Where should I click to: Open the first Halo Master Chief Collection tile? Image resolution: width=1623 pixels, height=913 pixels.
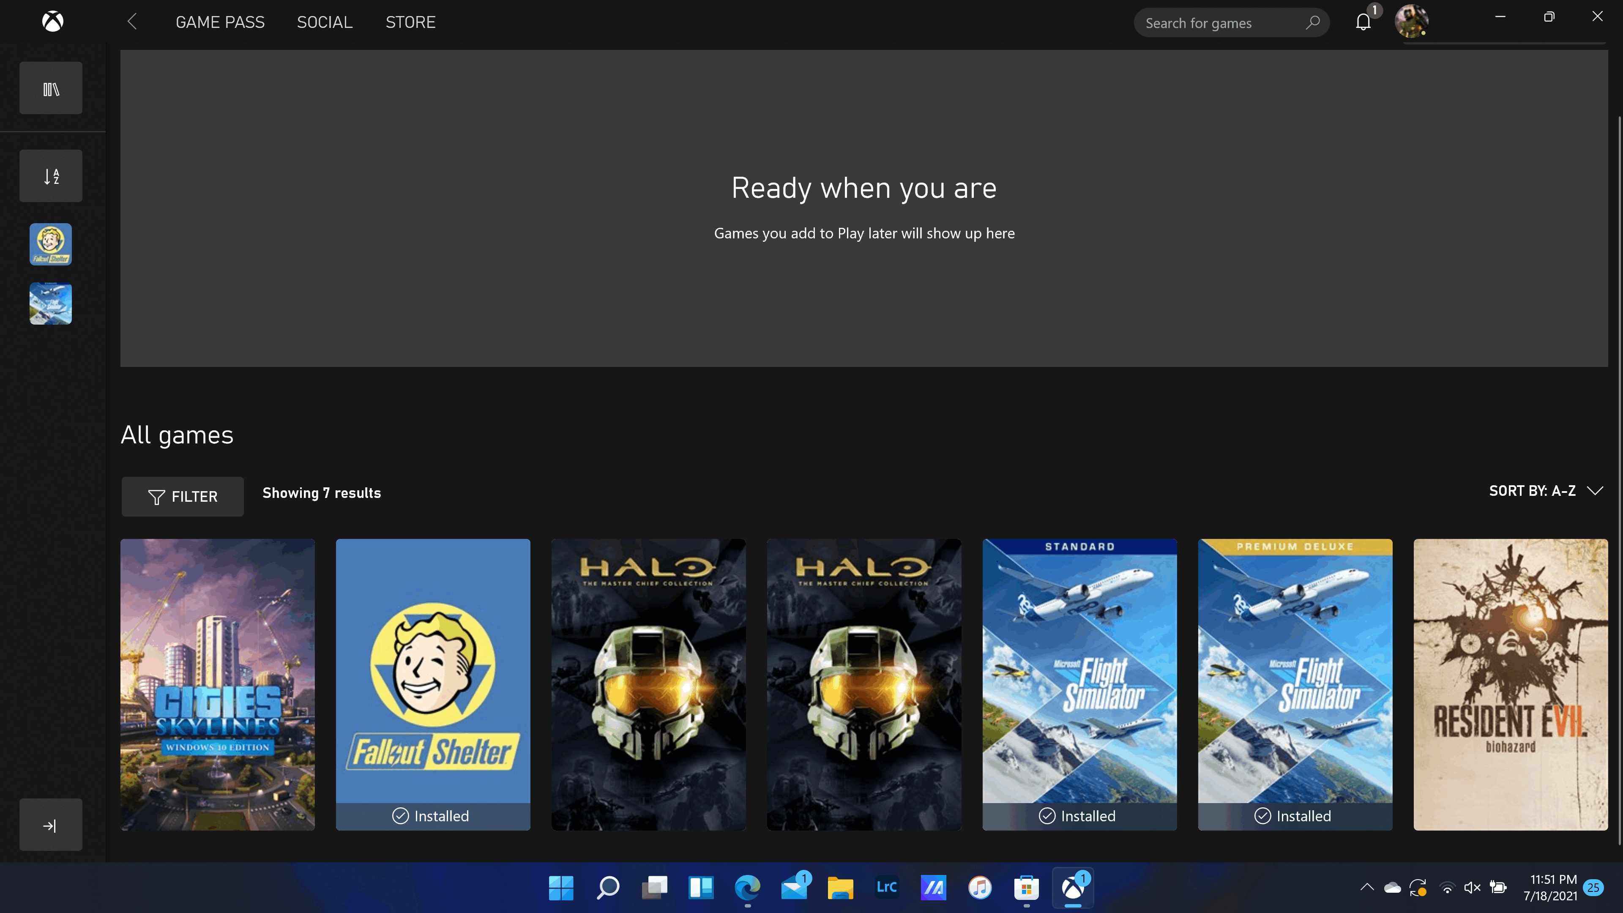648,684
